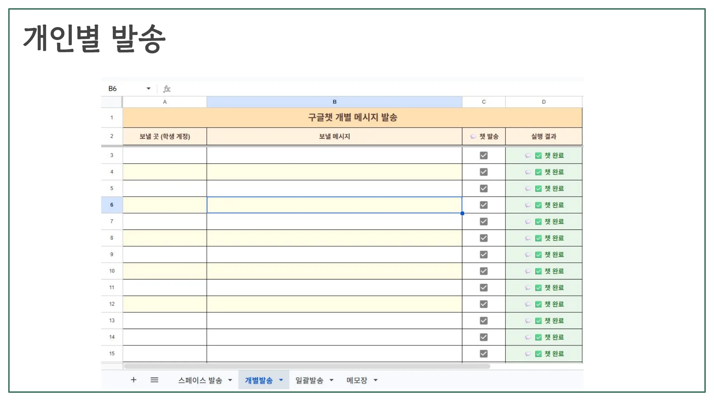Toggle the chat send checkbox in row 14
Viewport: 714px width, 401px height.
point(484,337)
